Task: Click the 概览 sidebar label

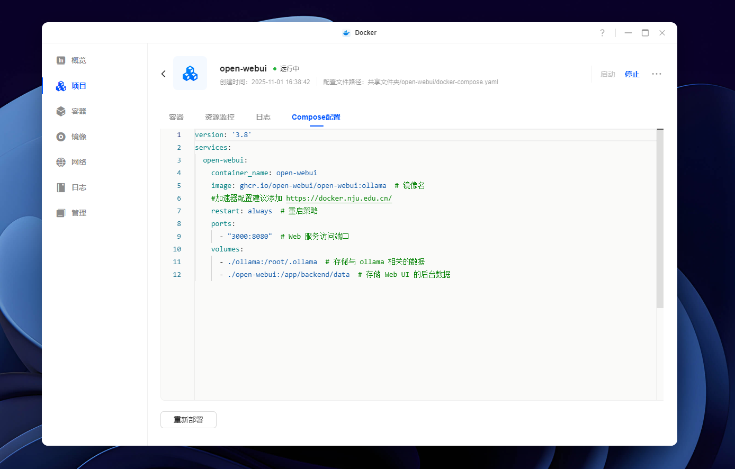Action: (79, 60)
